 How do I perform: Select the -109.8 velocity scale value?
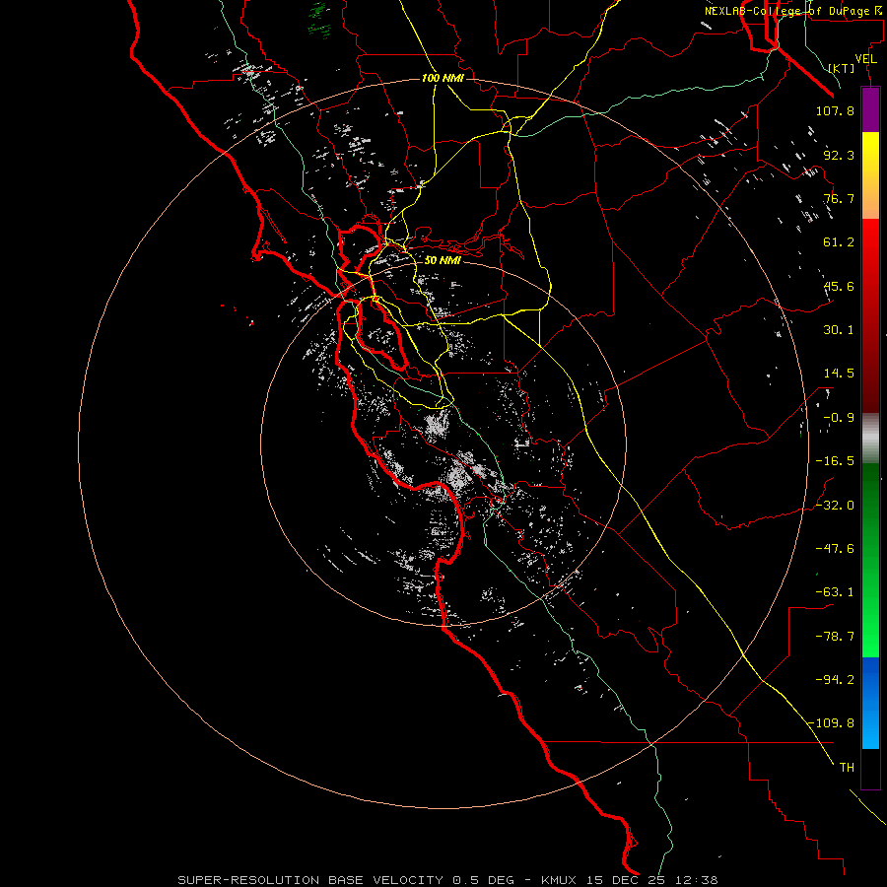coord(831,723)
